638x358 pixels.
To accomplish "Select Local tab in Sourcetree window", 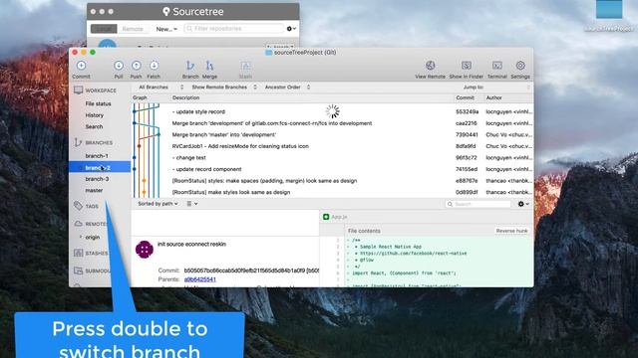I will coord(104,29).
